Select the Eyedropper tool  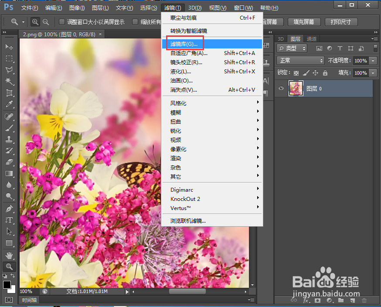coord(9,104)
